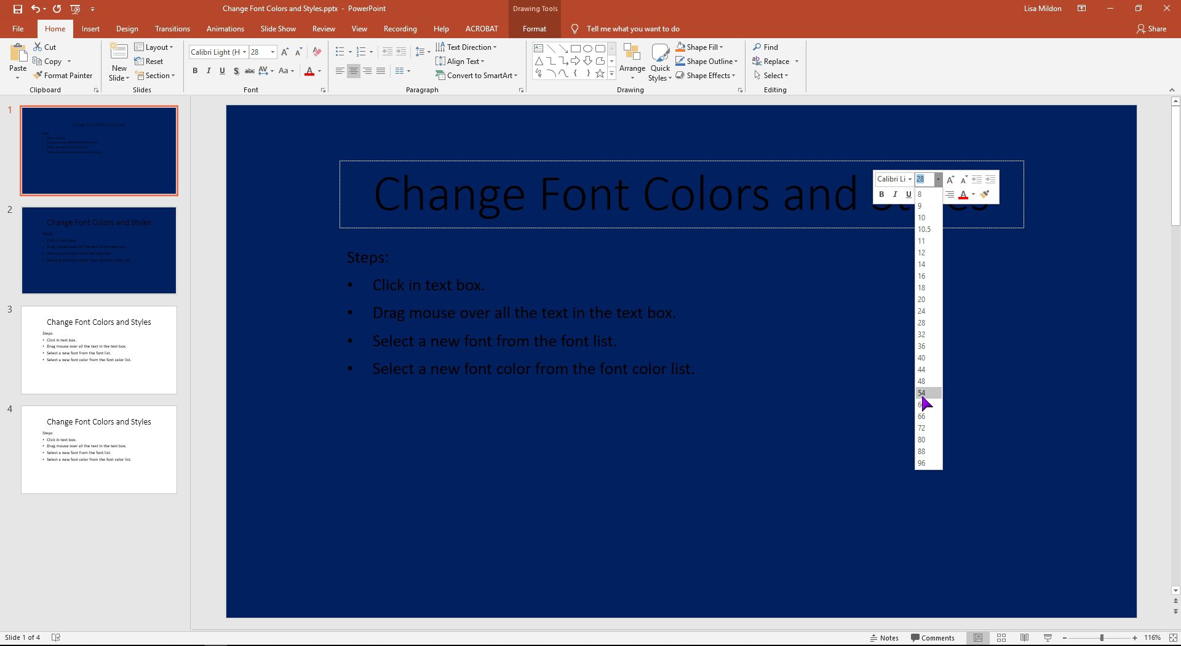Switch to Reading View in the status bar

pyautogui.click(x=1024, y=638)
